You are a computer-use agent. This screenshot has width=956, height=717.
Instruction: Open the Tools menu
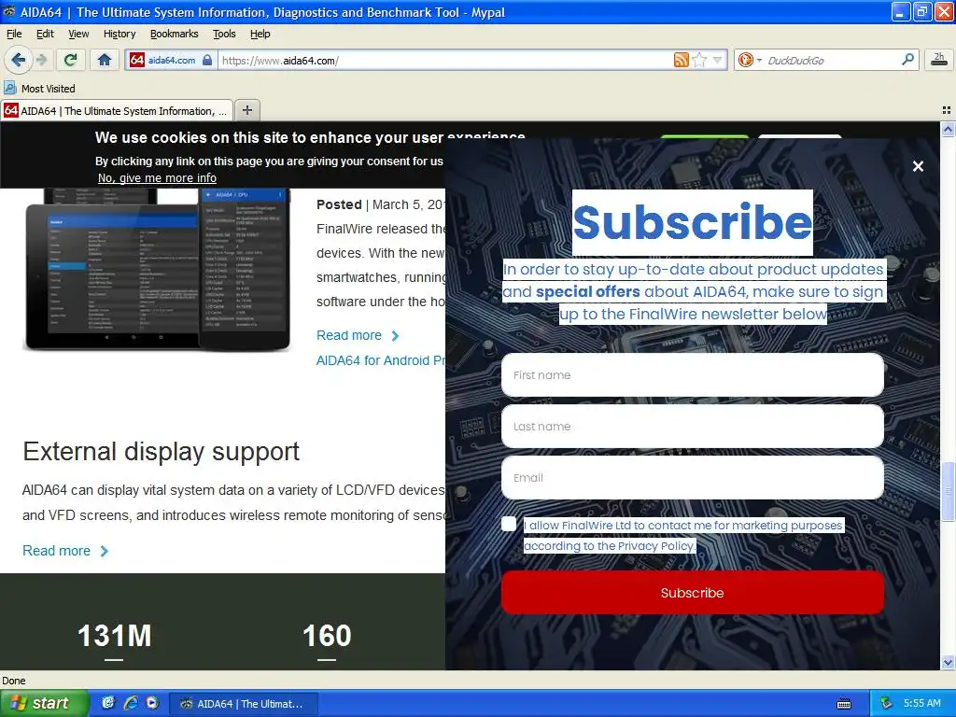click(224, 34)
